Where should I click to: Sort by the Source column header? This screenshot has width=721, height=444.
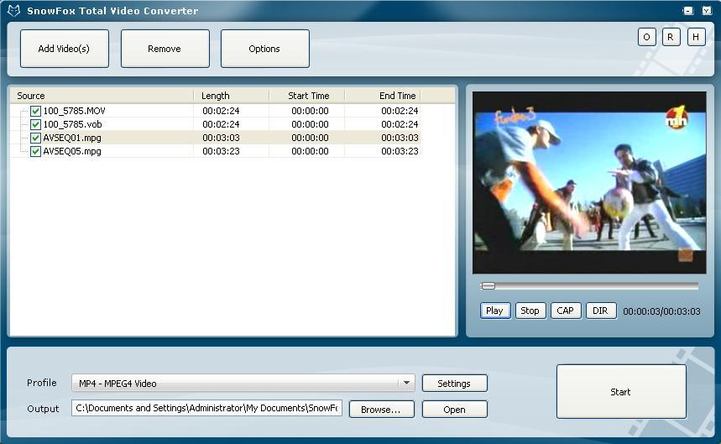pos(102,96)
